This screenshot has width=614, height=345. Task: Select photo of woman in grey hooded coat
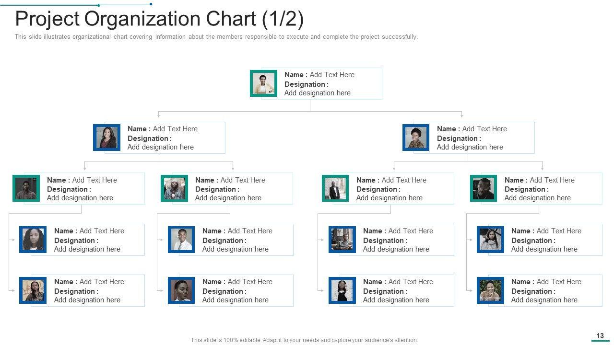[490, 240]
